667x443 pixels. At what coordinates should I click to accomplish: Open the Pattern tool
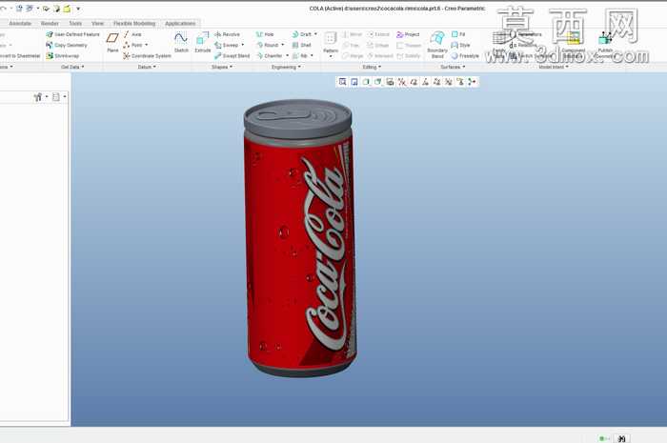331,43
